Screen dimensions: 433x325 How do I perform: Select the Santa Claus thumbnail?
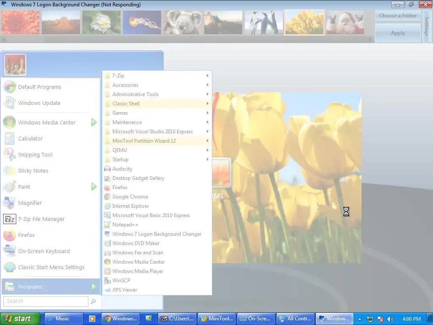345,22
